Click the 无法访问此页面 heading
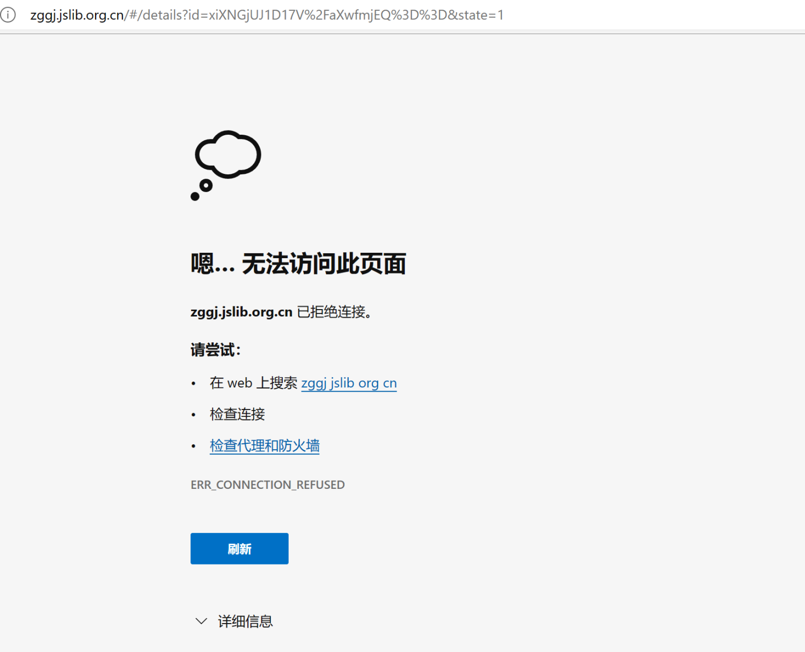 (324, 264)
